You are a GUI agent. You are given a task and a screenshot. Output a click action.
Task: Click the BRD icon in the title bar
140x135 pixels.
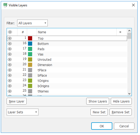5,5
